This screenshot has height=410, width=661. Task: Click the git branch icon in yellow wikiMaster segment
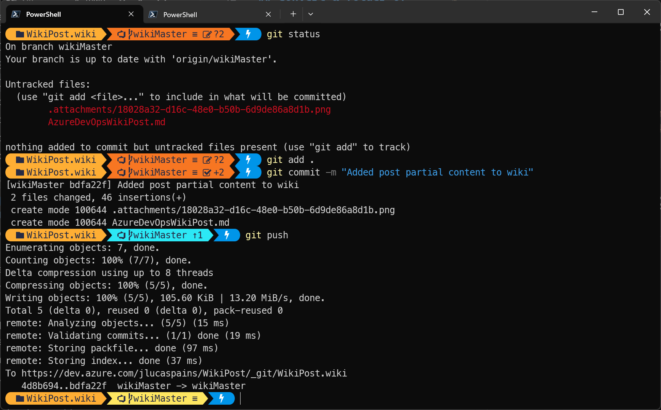pyautogui.click(x=130, y=399)
